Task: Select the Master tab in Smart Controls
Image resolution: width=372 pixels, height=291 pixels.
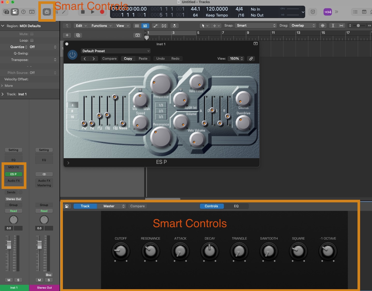Action: click(109, 206)
